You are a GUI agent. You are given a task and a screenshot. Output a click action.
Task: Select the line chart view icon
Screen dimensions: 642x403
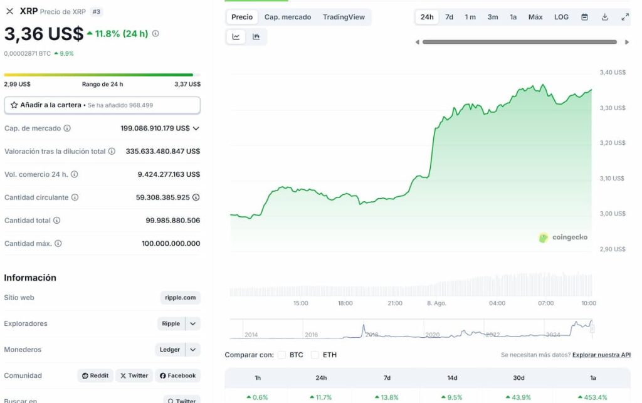click(x=235, y=36)
